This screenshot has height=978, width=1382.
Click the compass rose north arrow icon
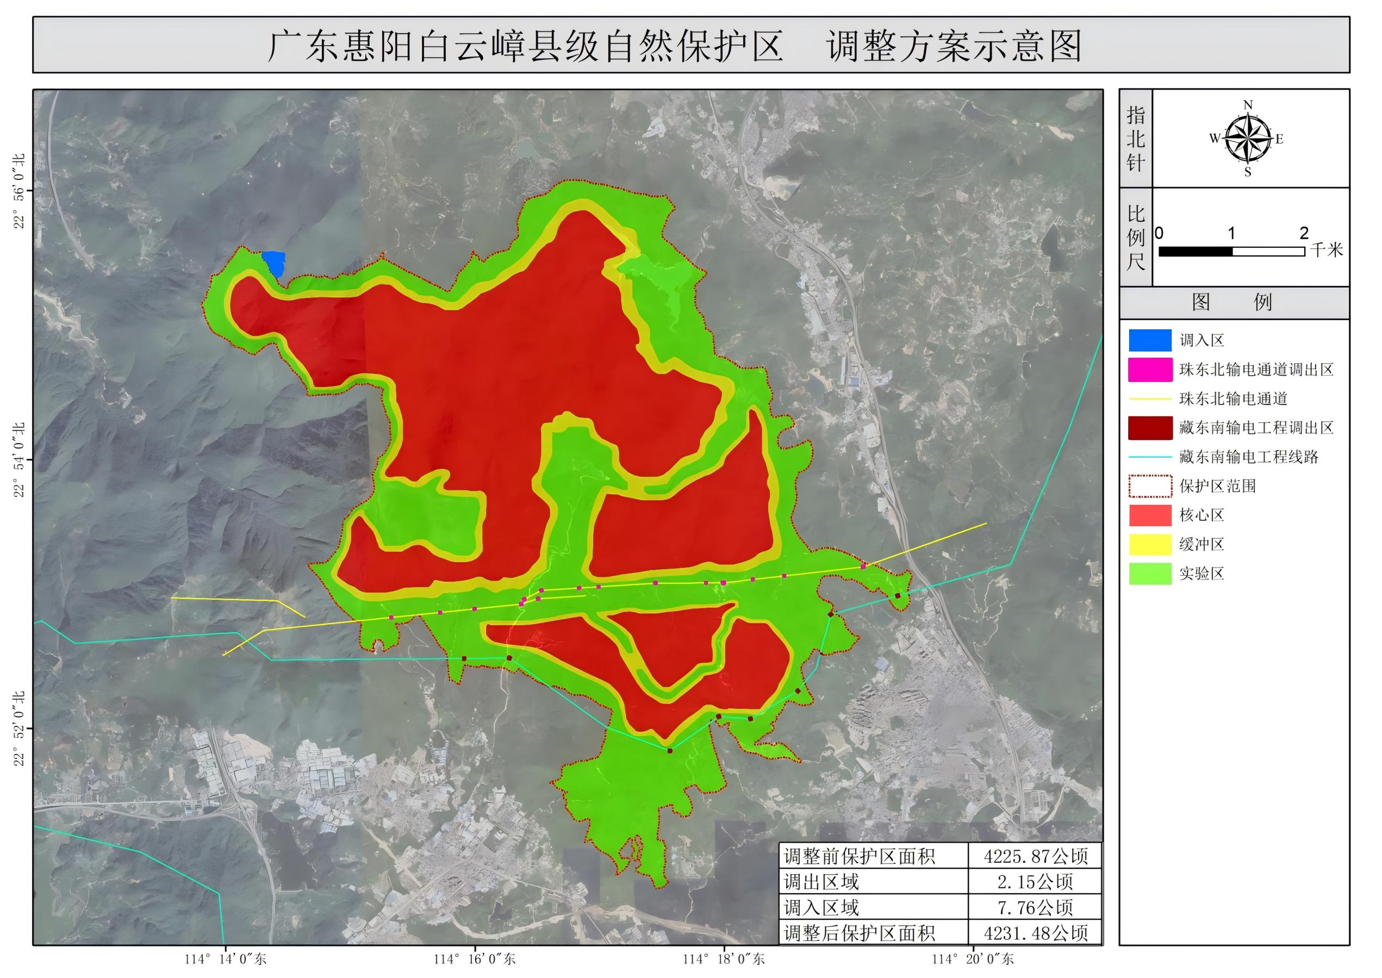tap(1247, 139)
